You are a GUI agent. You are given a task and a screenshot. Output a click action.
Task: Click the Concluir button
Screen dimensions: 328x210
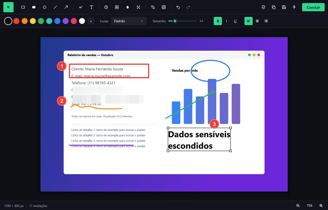click(x=313, y=7)
